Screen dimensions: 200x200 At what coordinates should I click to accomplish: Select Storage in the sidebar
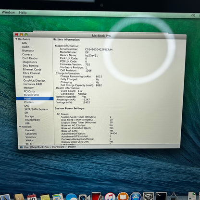[x=29, y=116]
